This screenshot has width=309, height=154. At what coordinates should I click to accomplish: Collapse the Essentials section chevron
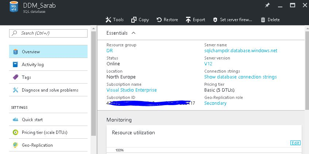134,33
